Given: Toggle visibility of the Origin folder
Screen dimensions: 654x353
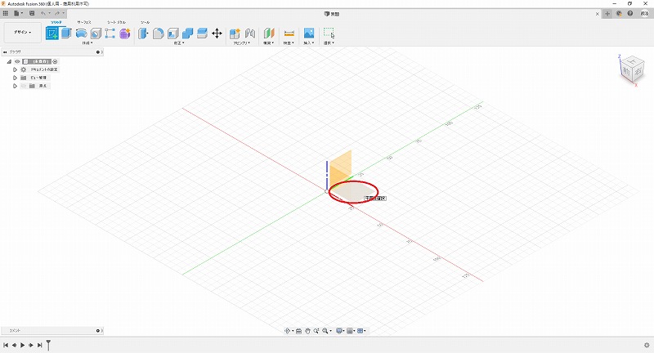Looking at the screenshot, I should 24,86.
